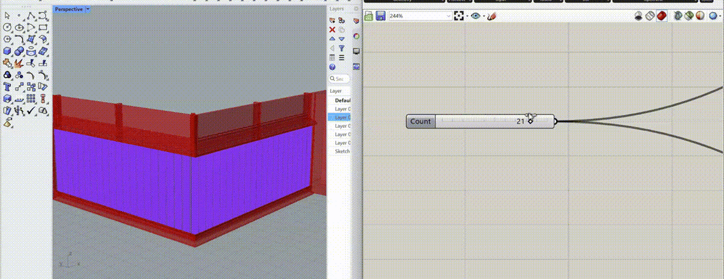Open the Zoom extents dropdown arrow

pos(467,16)
